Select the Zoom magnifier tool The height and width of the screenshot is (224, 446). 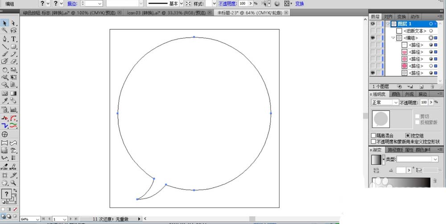click(13, 183)
